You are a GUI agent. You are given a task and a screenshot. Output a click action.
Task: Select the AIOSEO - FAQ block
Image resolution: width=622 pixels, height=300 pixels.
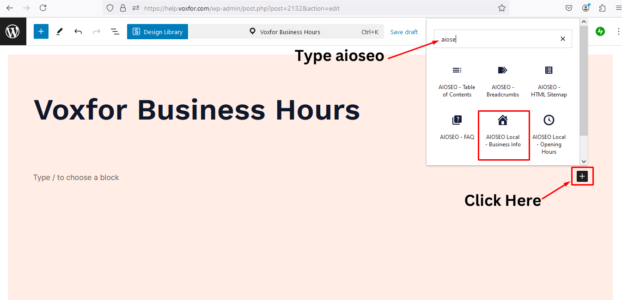click(457, 129)
